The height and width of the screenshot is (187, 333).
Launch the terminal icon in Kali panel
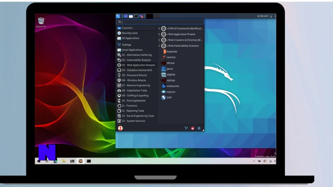pos(136,16)
